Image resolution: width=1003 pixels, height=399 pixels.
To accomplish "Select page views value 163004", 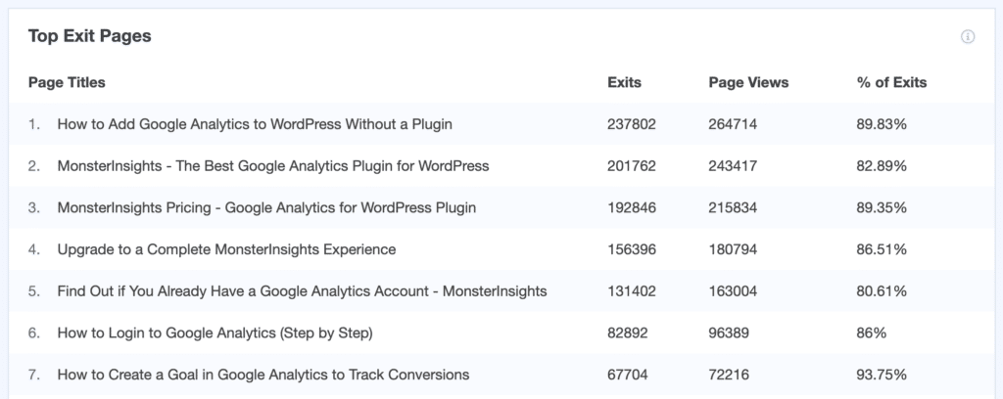I will pyautogui.click(x=733, y=291).
